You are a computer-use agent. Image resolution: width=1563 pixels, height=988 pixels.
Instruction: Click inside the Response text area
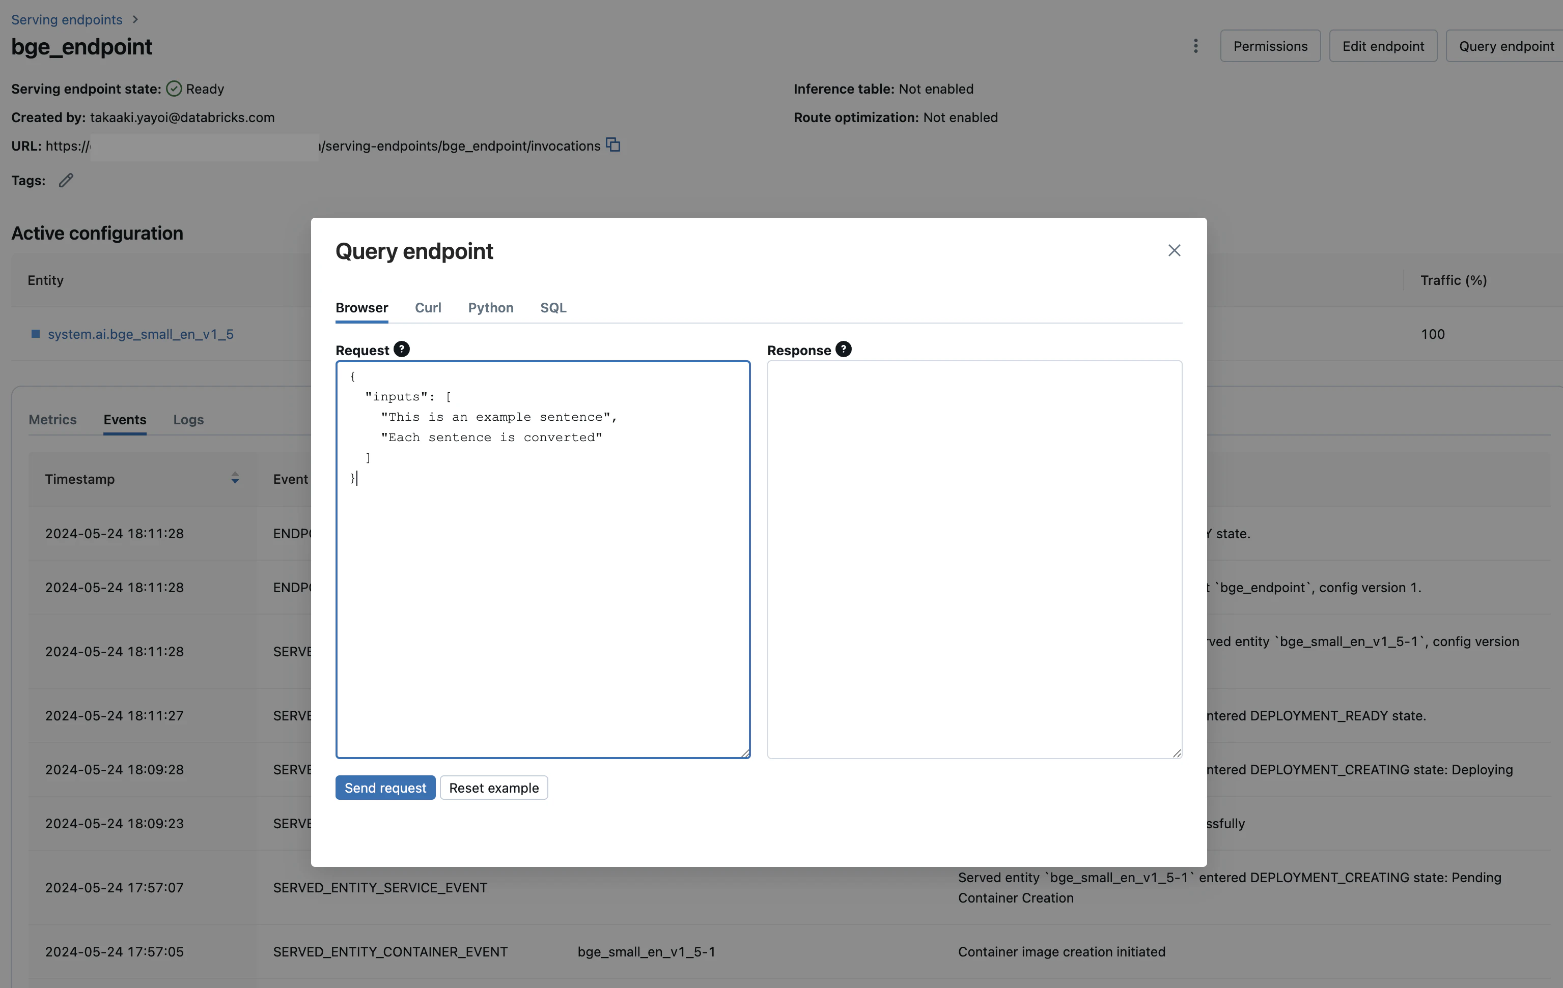tap(974, 559)
